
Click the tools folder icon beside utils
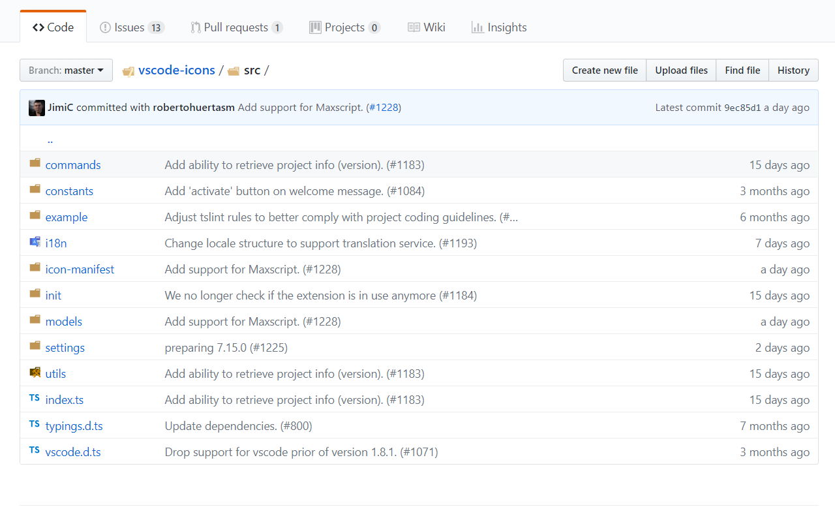[x=35, y=373]
